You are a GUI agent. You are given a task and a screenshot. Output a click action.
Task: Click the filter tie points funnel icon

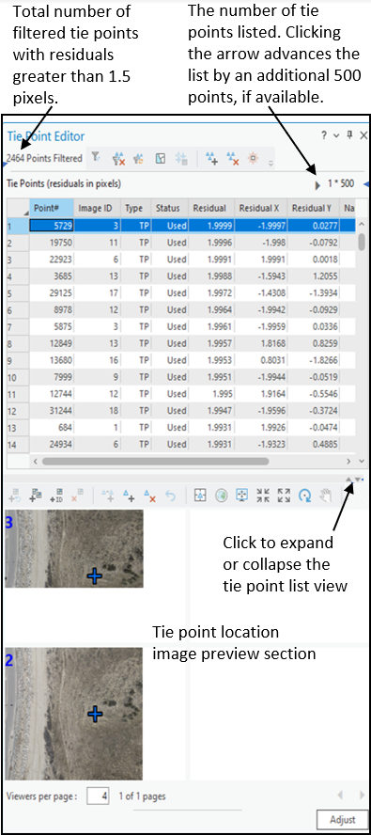click(95, 157)
